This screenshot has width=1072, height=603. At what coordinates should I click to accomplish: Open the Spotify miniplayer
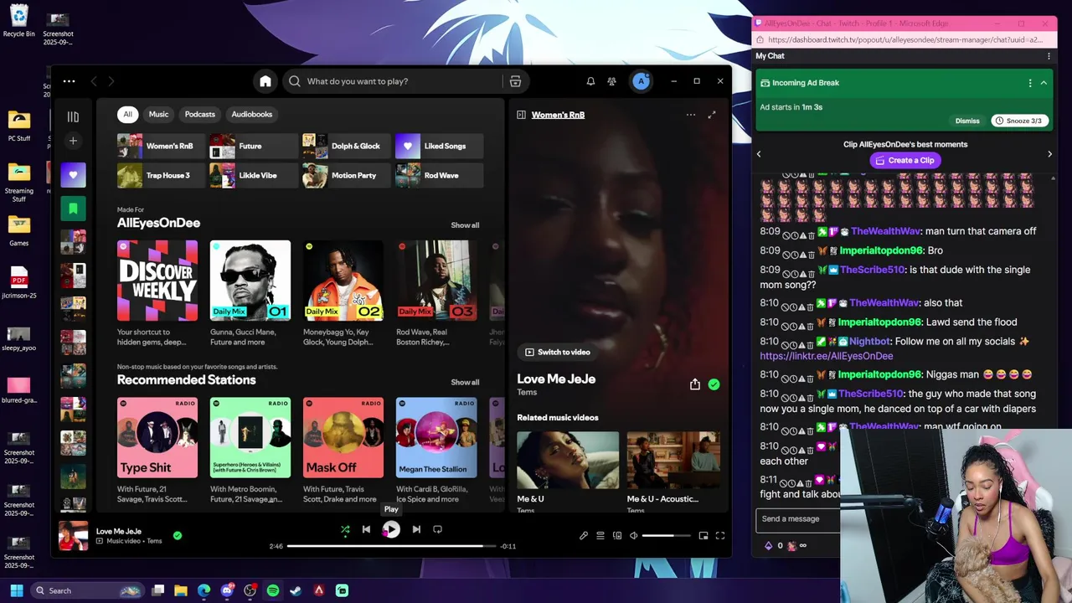(x=703, y=535)
